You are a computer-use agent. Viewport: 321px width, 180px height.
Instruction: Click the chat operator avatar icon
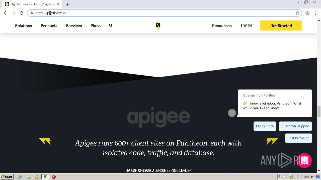(x=232, y=113)
